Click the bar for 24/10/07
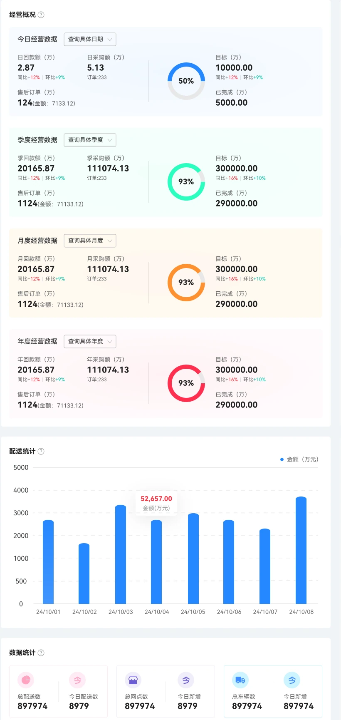Image resolution: width=341 pixels, height=720 pixels. coord(265,566)
